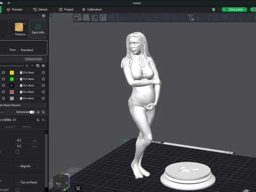Screen dimensions: 256x192
Task: Open filament 2 PLA Basic dropdown
Action: (x=27, y=73)
